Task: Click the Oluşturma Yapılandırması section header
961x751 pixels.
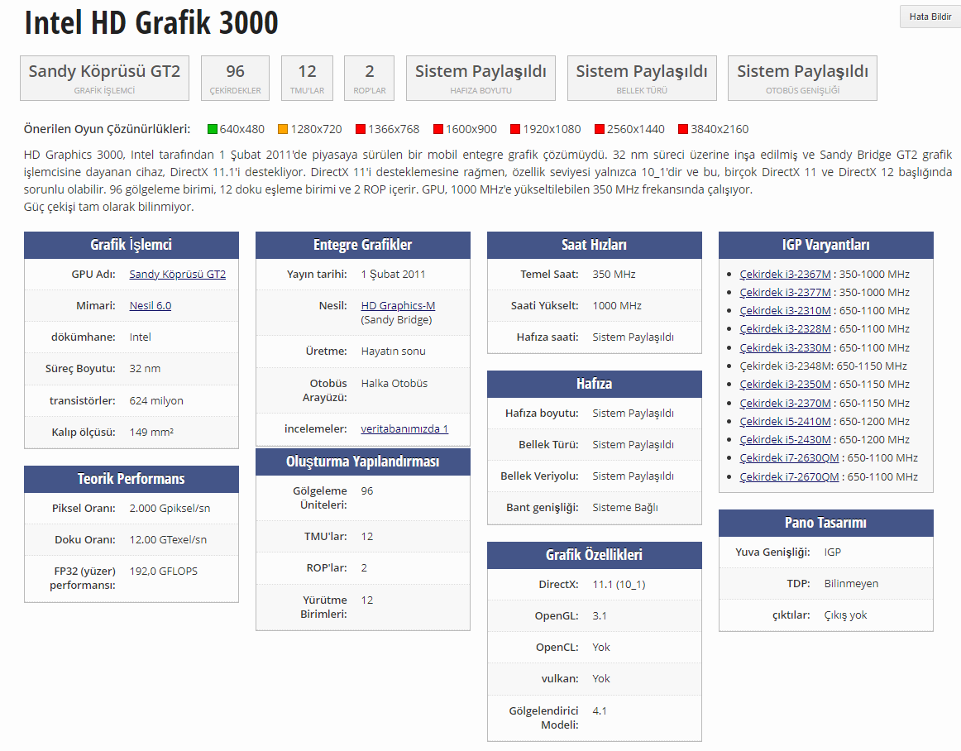Action: pyautogui.click(x=363, y=462)
